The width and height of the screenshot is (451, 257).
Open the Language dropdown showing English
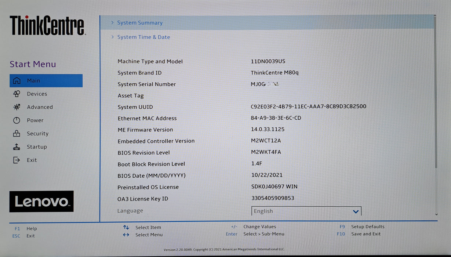coord(306,211)
